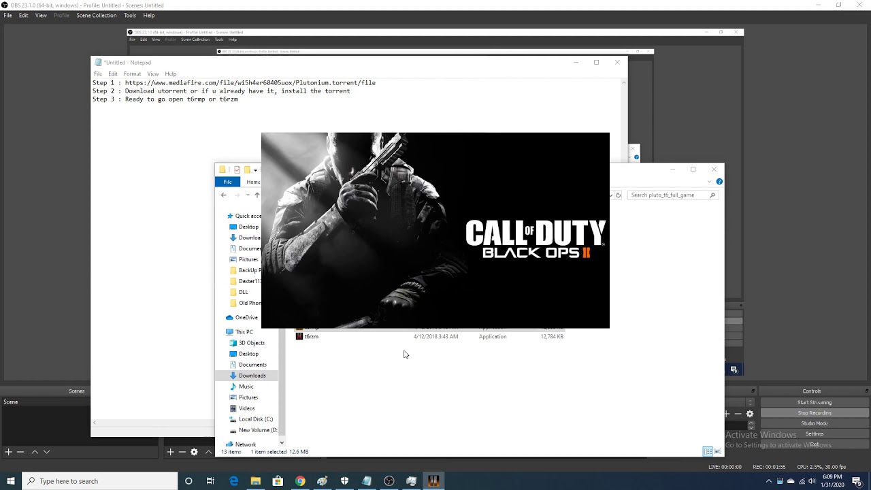The height and width of the screenshot is (490, 871).
Task: Open the recent locations dropdown in Explorer
Action: point(247,195)
